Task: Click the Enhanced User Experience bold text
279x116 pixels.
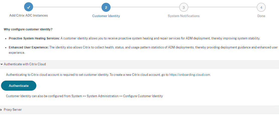Action: click(x=29, y=47)
